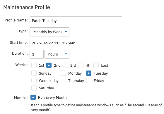Click the Profile Name label
Image resolution: width=164 pixels, height=114 pixels.
[x=16, y=20]
